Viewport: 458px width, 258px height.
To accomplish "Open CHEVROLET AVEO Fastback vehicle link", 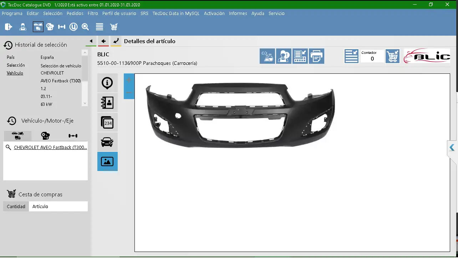I will click(50, 148).
